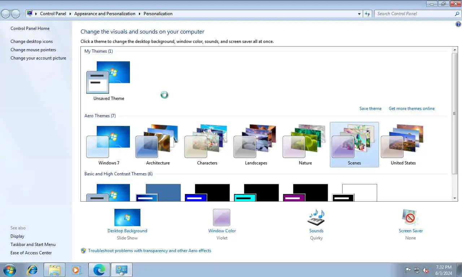
Task: Click the search magnifier icon
Action: (457, 14)
